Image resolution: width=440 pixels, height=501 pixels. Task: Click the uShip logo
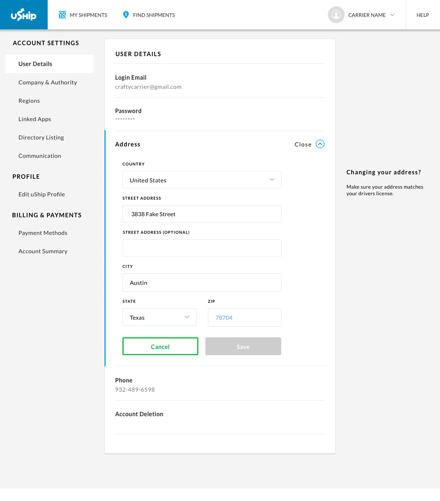[23, 15]
